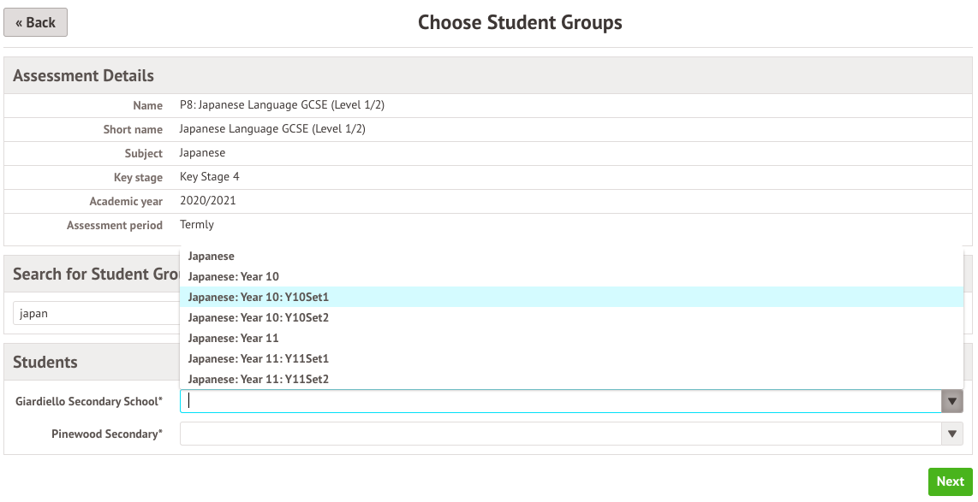Click the Pinewood Secondary group input field
This screenshot has width=978, height=502.
coord(557,434)
